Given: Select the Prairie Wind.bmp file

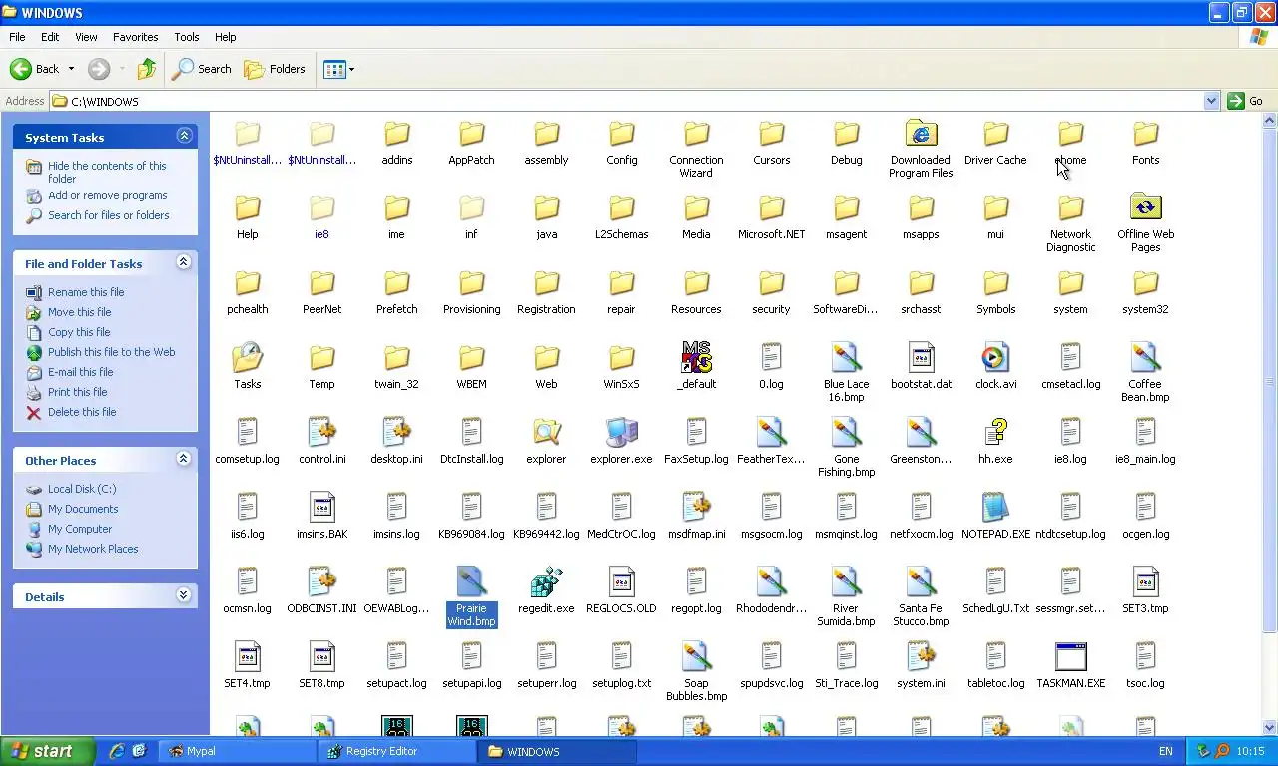Looking at the screenshot, I should pyautogui.click(x=471, y=595).
